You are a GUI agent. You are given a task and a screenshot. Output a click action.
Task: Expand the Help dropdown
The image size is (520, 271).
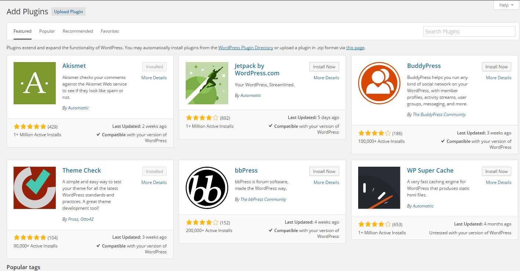click(x=506, y=5)
